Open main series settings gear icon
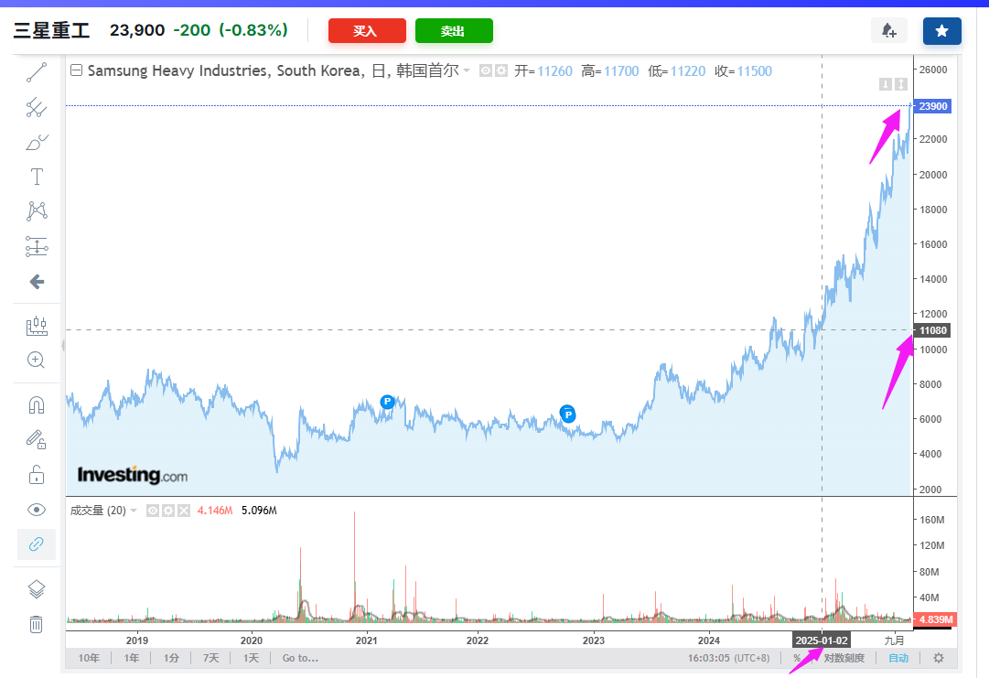The width and height of the screenshot is (989, 678). pos(501,70)
